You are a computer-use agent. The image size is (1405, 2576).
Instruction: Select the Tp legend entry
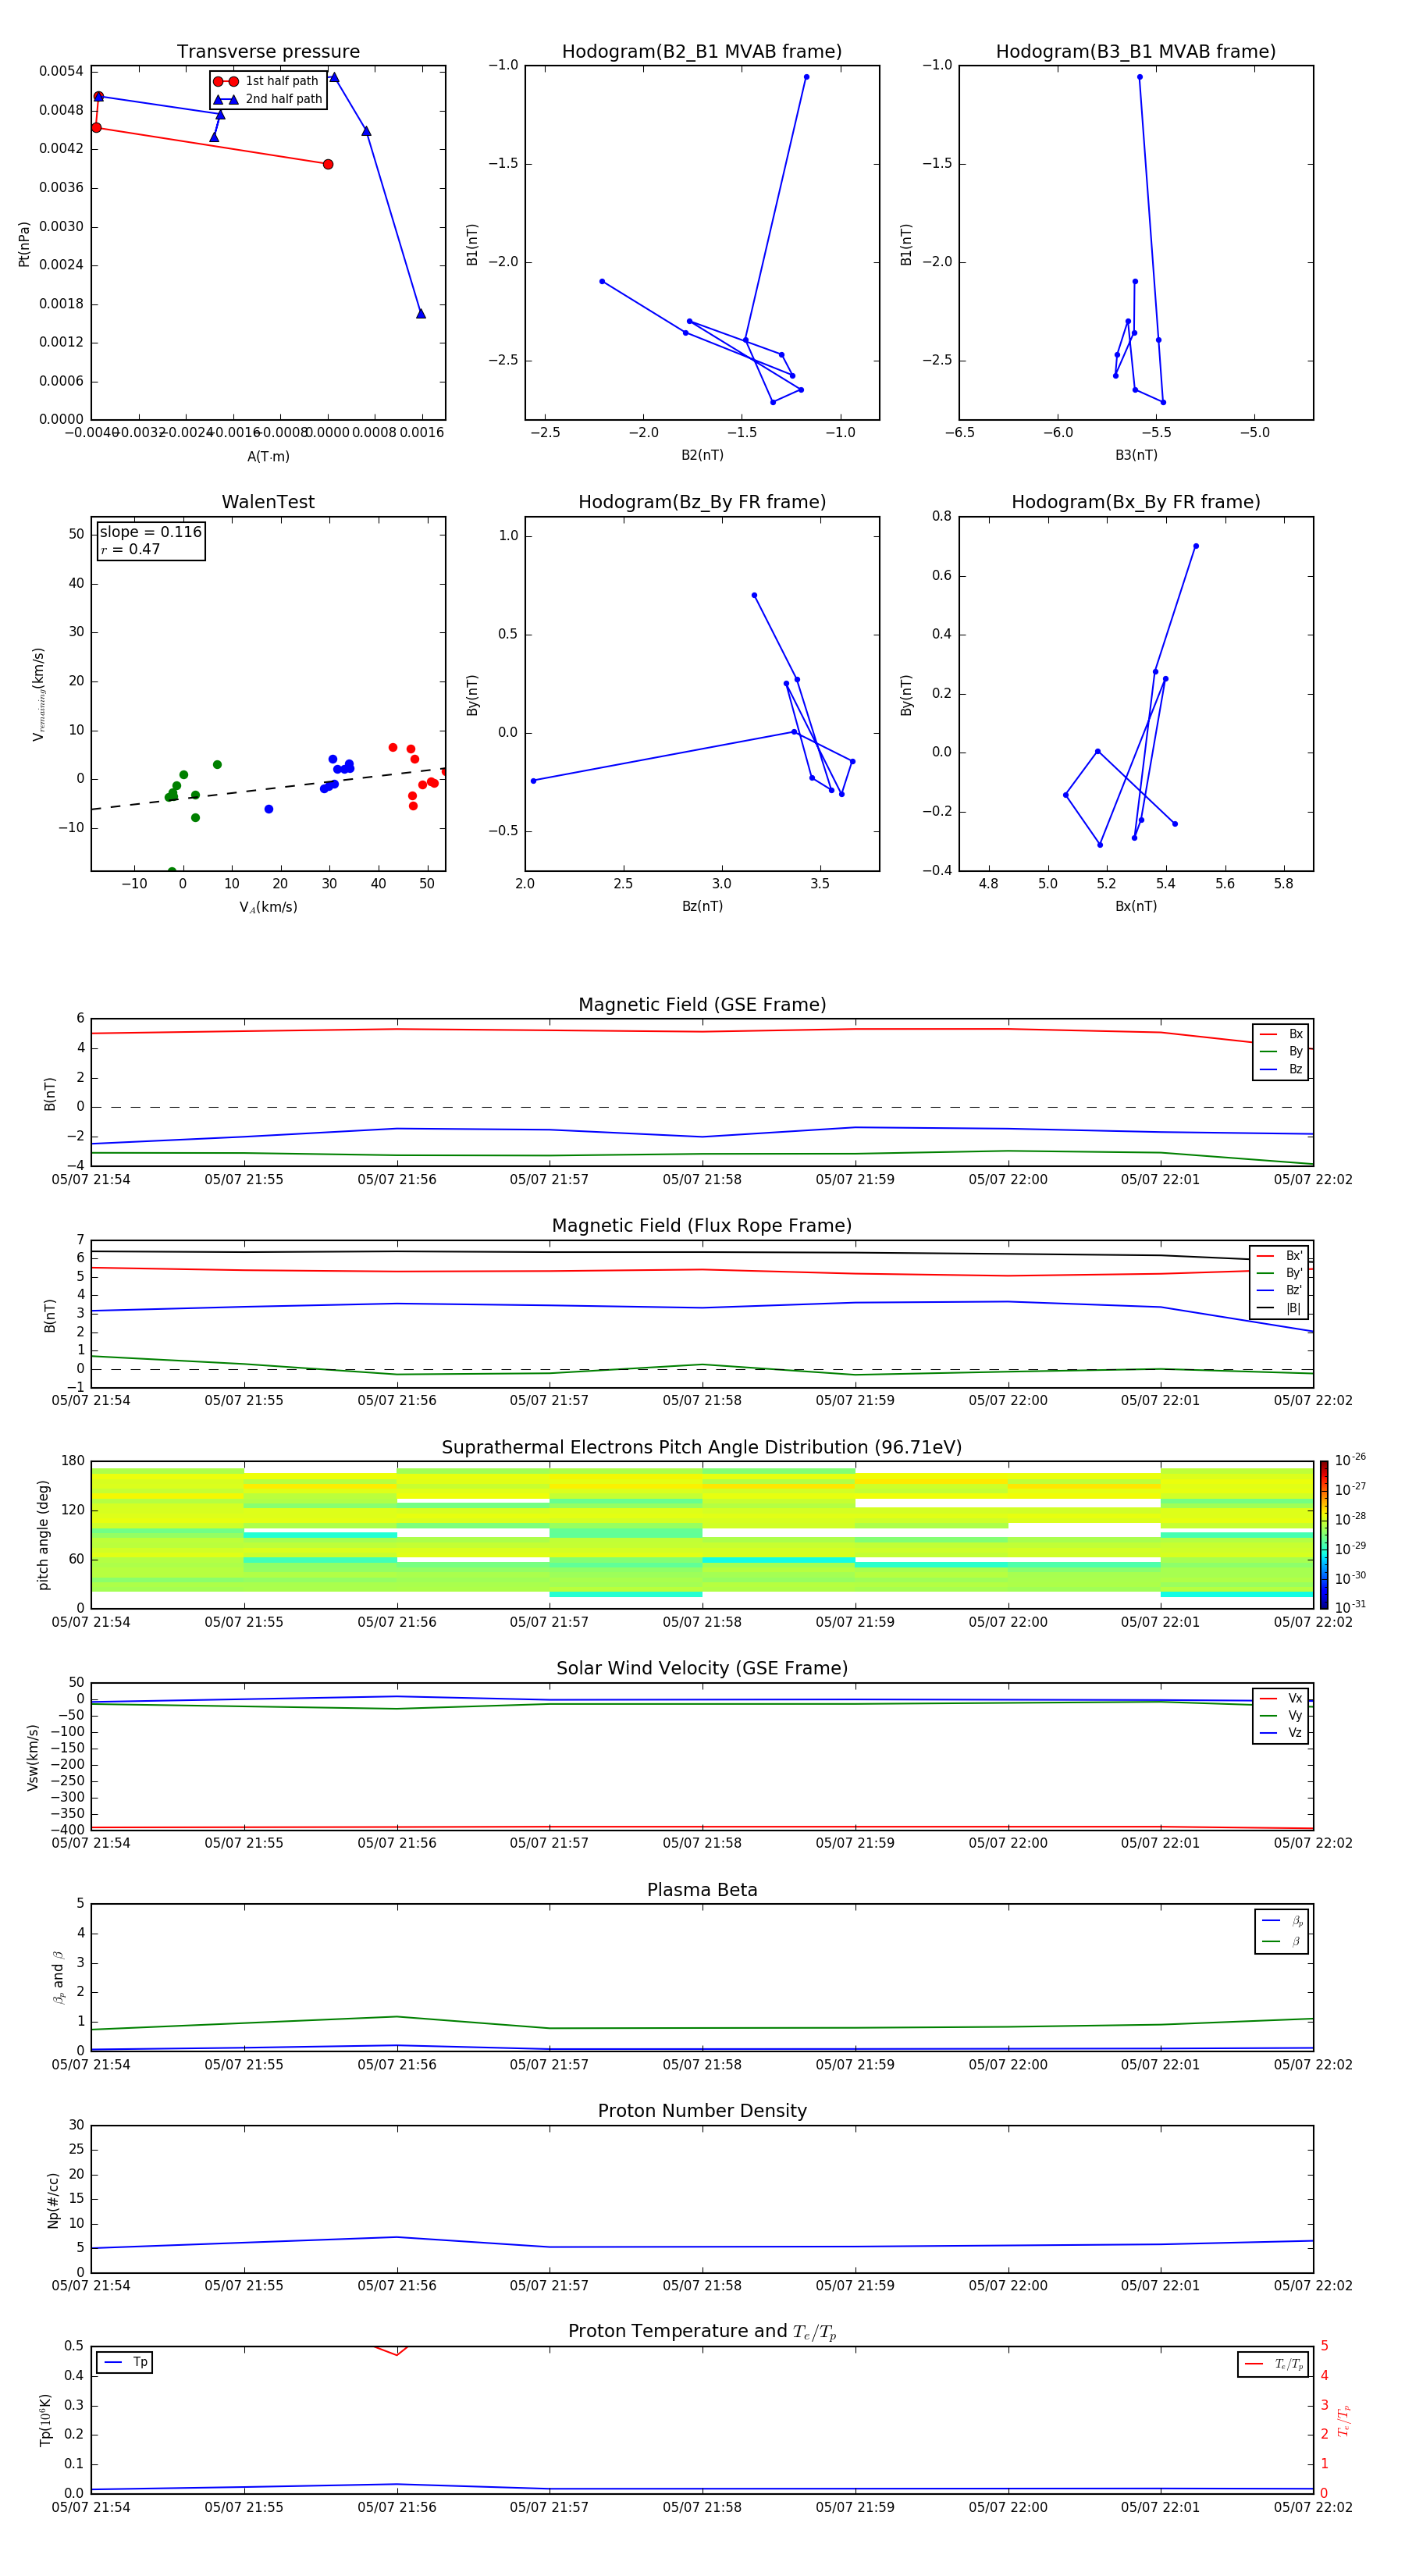[x=125, y=2362]
